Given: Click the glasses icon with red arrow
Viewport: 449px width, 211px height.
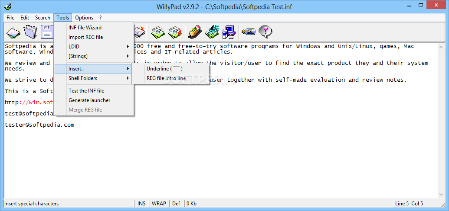Looking at the screenshot, I should pos(175,32).
